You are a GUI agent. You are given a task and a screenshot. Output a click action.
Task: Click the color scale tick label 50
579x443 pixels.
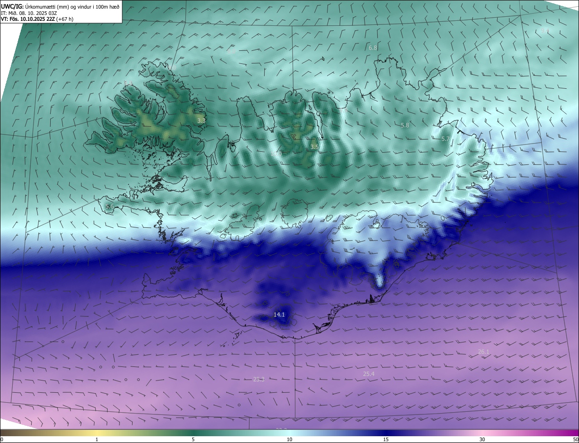(575, 439)
